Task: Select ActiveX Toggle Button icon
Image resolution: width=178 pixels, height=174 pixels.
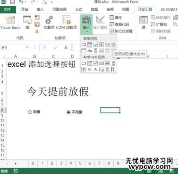Action: coord(107,69)
